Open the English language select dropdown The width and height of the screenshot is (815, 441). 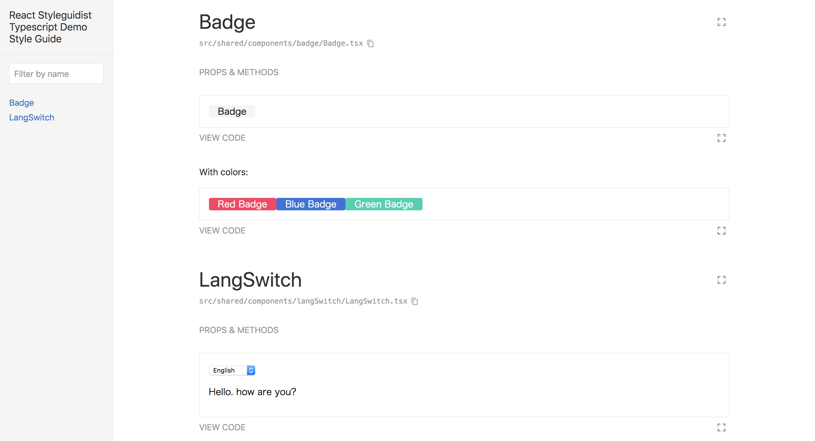tap(232, 370)
